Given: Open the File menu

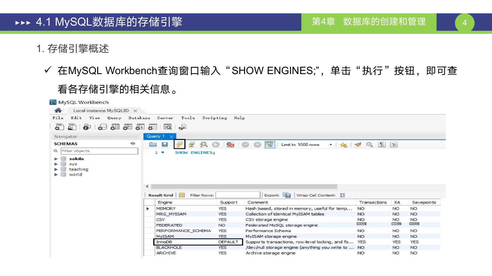Looking at the screenshot, I should click(58, 118).
